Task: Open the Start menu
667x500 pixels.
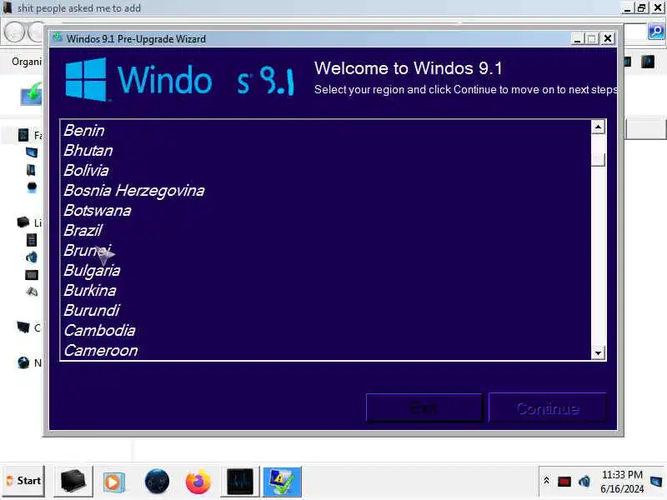Action: [24, 481]
